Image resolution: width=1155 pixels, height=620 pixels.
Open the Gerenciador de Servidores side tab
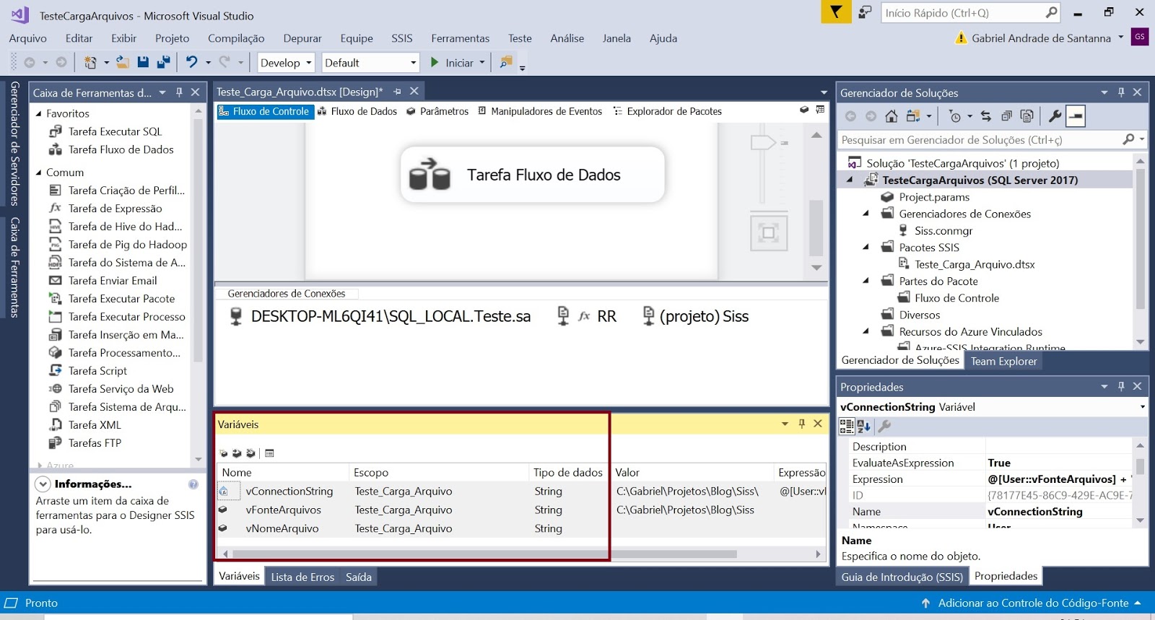click(14, 144)
